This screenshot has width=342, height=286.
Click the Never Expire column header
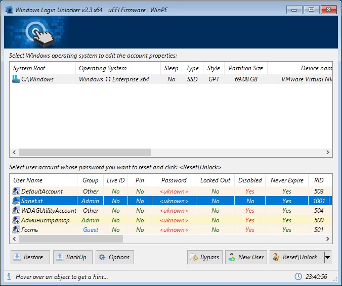tap(287, 180)
